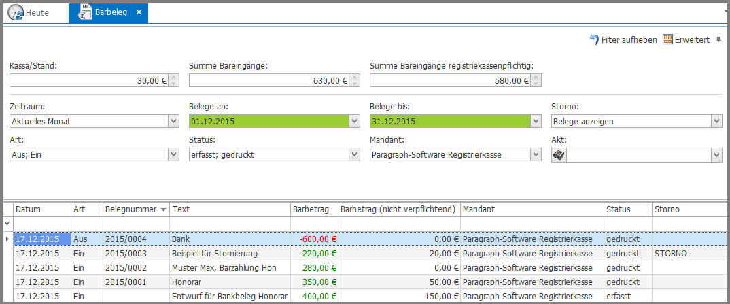This screenshot has width=730, height=304.
Task: Open tab list arrow at top right
Action: coord(727,10)
